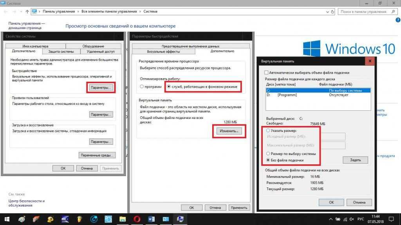Viewport: 401px width, 225px height.
Task: Expand address bar history dropdown
Action: click(x=327, y=12)
